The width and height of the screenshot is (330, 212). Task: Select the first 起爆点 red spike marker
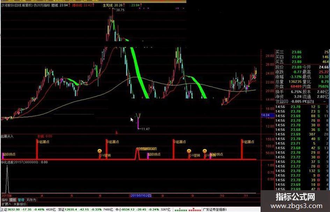tap(37, 149)
